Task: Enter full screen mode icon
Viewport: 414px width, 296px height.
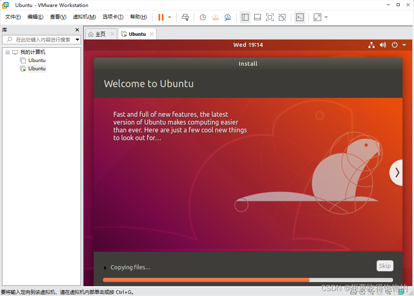Action: 269,17
